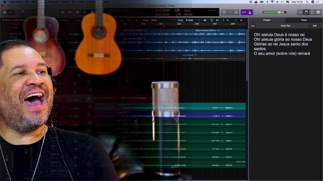Toggle the Solo mode S button

coord(236,12)
